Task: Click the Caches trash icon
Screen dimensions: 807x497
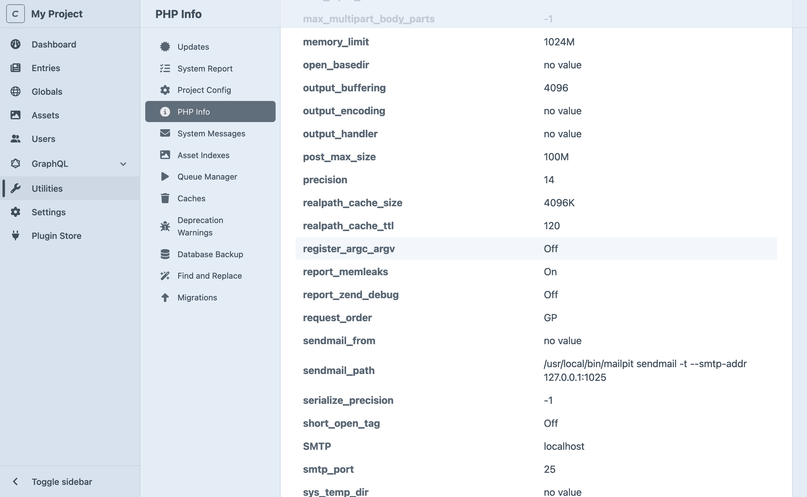Action: (165, 198)
